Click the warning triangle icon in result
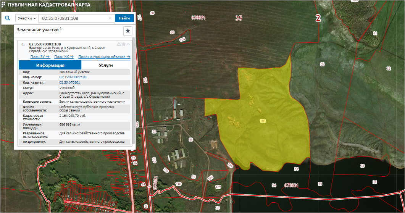 119,44
